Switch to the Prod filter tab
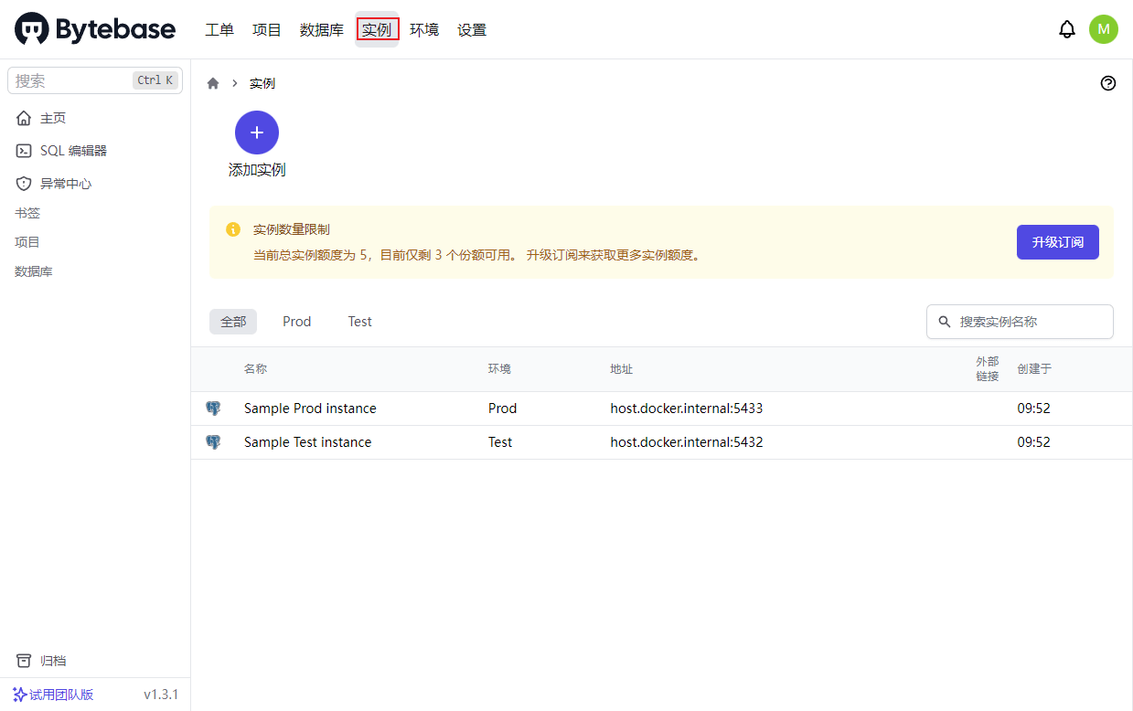 (297, 322)
